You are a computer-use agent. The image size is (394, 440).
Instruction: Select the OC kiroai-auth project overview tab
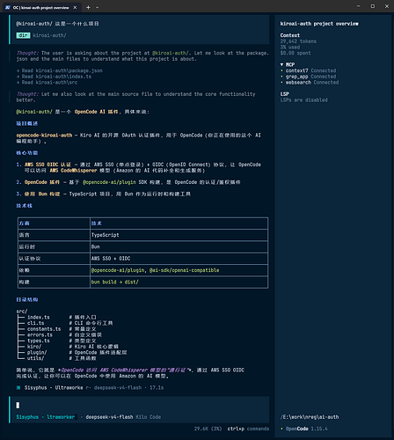[41, 8]
